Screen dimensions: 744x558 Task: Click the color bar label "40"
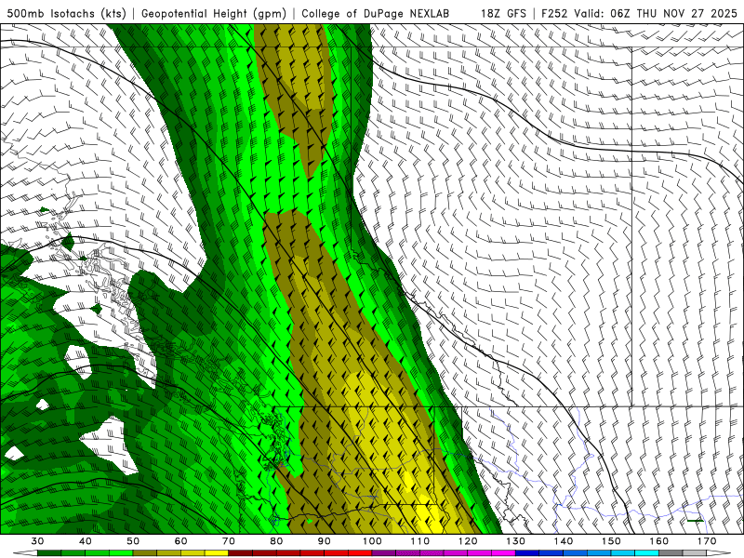point(86,541)
